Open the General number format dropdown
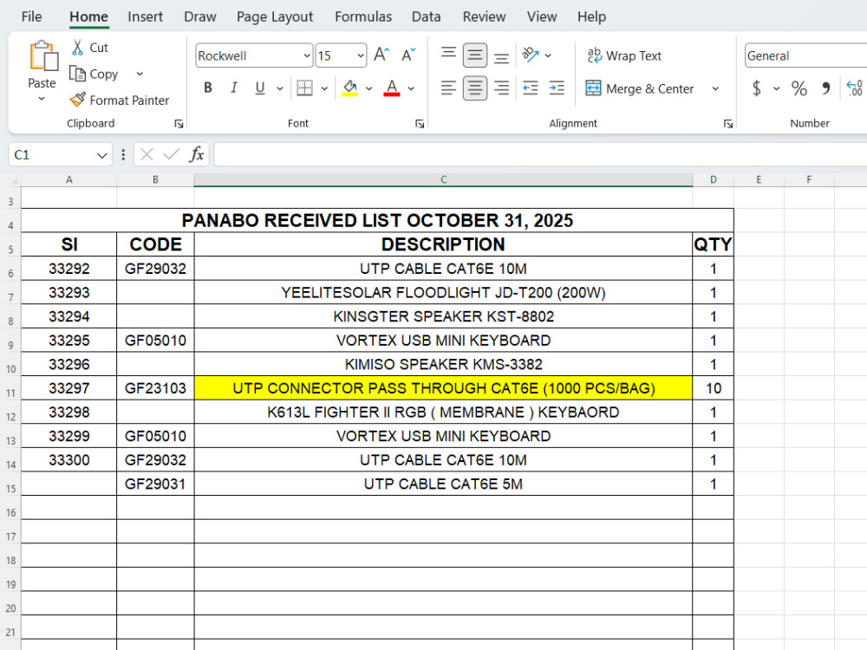This screenshot has width=867, height=650. point(805,55)
